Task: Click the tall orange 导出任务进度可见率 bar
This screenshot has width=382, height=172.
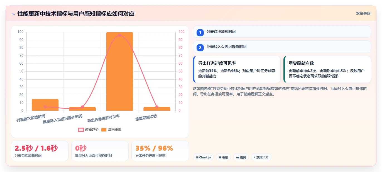Action: pos(119,72)
